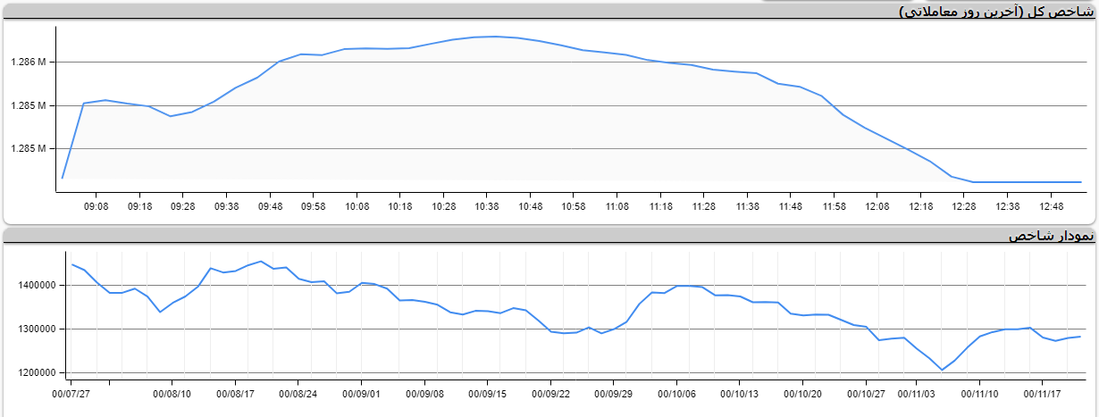This screenshot has height=417, width=1099.
Task: Select the 00/07/27 date label
Action: (x=71, y=393)
